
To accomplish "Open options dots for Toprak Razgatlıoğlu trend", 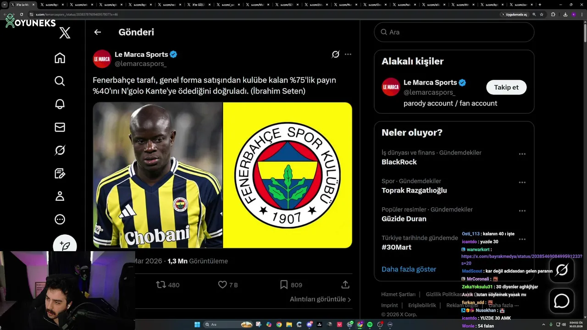I will point(522,182).
